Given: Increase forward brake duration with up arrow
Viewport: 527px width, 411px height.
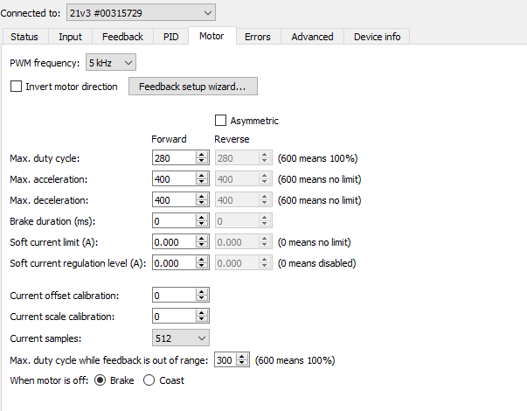Looking at the screenshot, I should point(202,218).
